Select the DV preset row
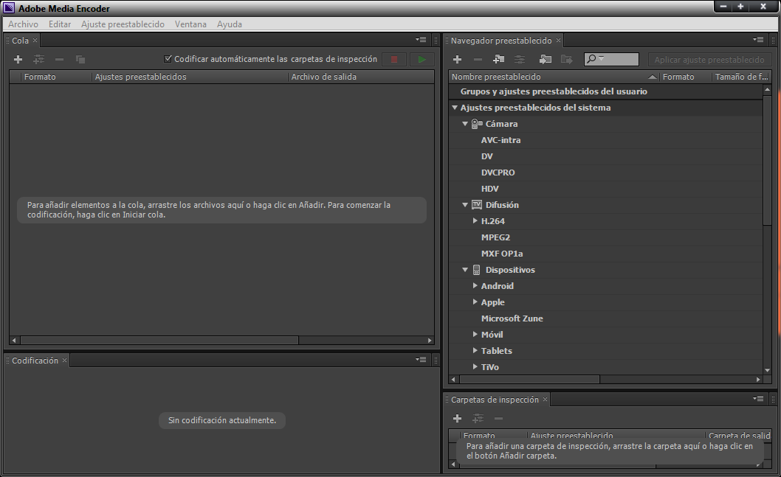Image resolution: width=781 pixels, height=477 pixels. [605, 156]
